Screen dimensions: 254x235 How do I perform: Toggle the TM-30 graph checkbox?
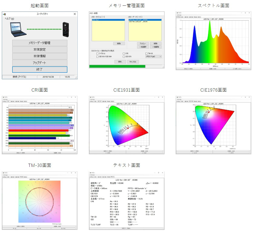[x=147, y=53]
